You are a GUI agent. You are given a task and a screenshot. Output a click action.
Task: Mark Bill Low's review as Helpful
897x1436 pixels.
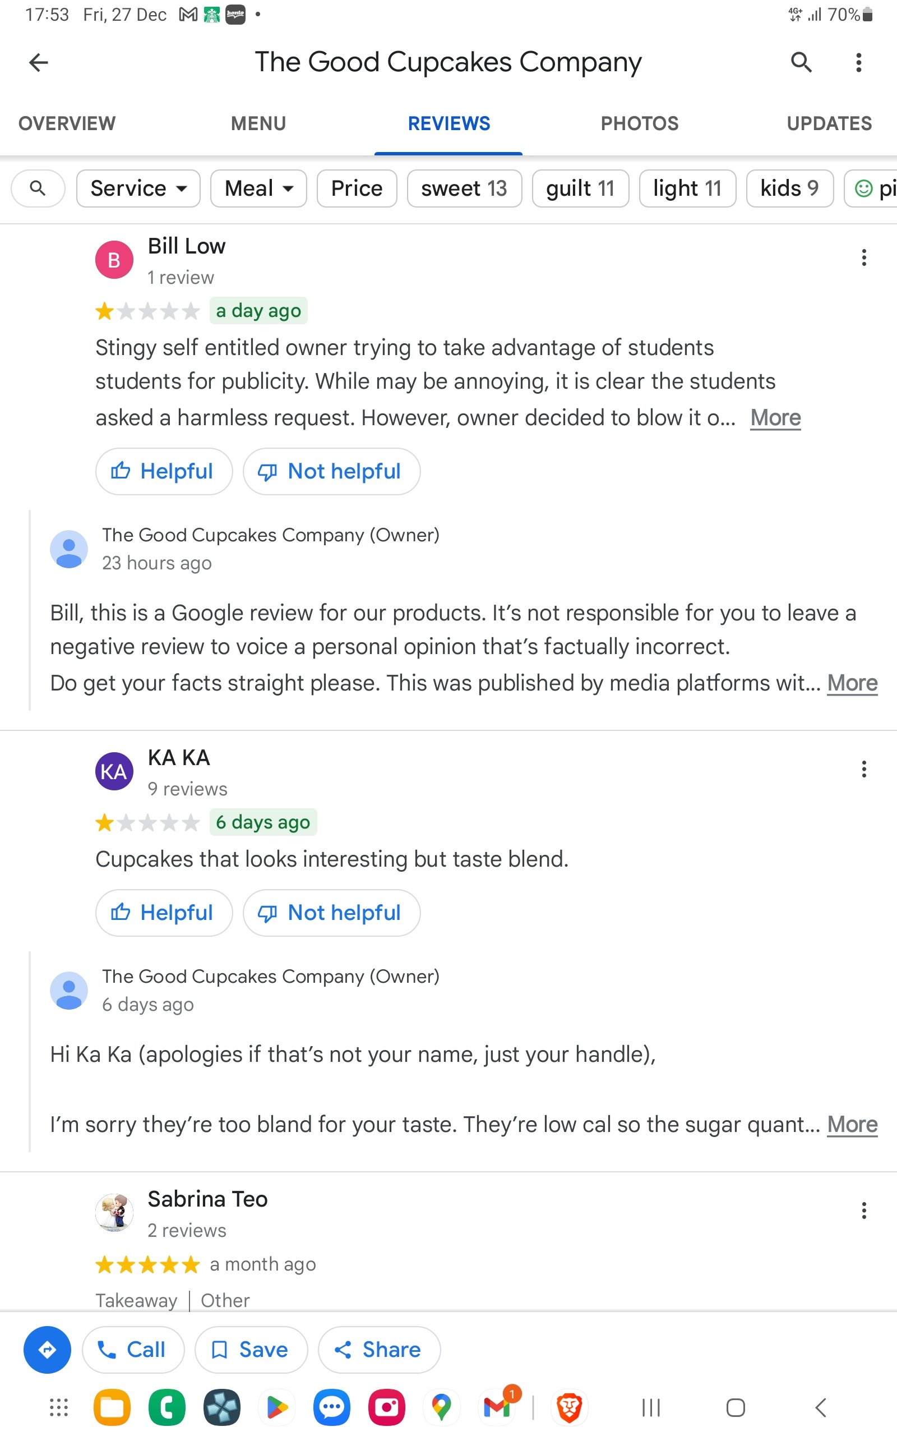coord(163,471)
